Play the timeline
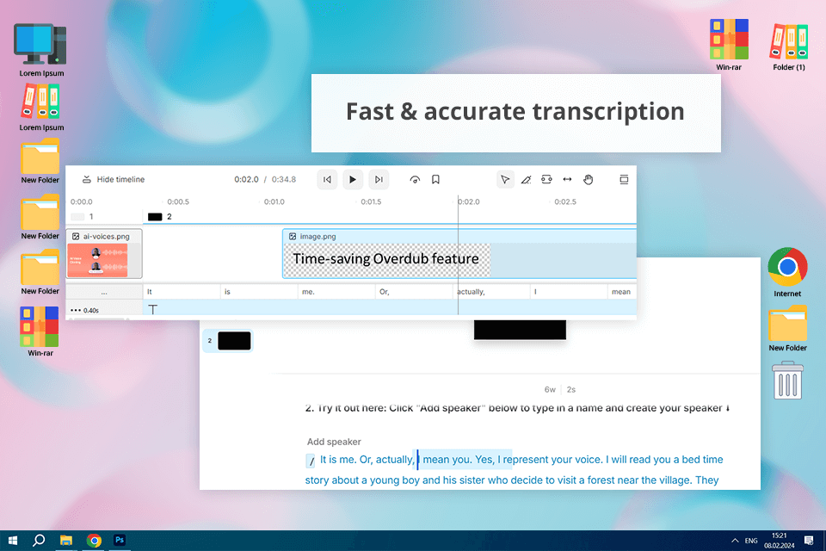 (x=353, y=179)
